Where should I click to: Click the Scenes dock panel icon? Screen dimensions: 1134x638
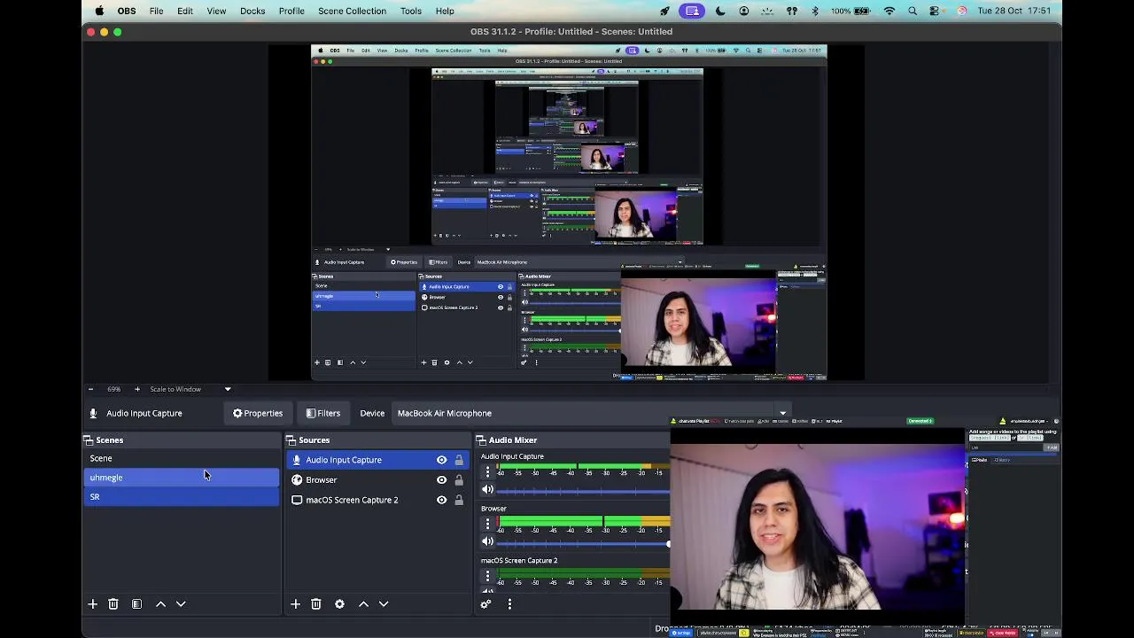[x=89, y=440]
